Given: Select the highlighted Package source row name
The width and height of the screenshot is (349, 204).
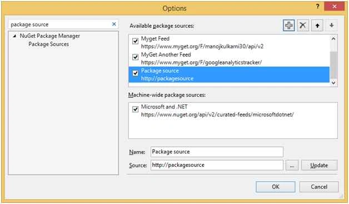Looking at the screenshot, I should pos(160,71).
